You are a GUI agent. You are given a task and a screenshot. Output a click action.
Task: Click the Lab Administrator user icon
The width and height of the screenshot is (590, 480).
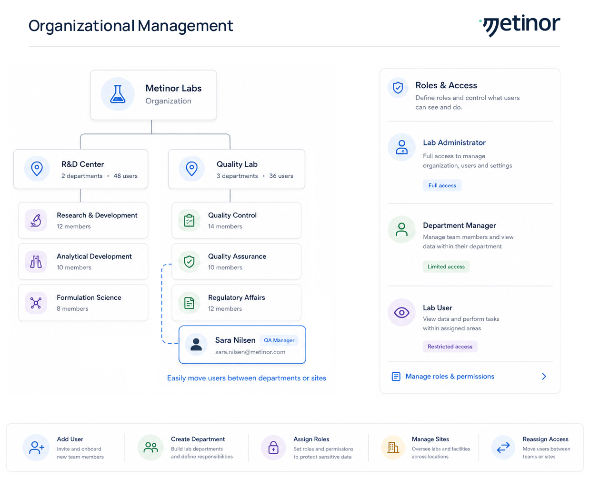click(x=402, y=147)
